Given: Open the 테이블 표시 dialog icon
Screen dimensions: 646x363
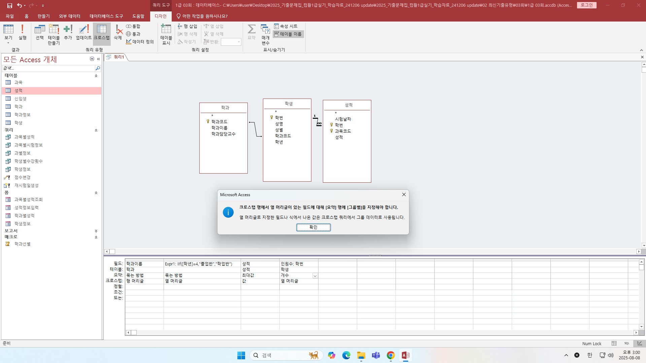Looking at the screenshot, I should click(x=166, y=34).
